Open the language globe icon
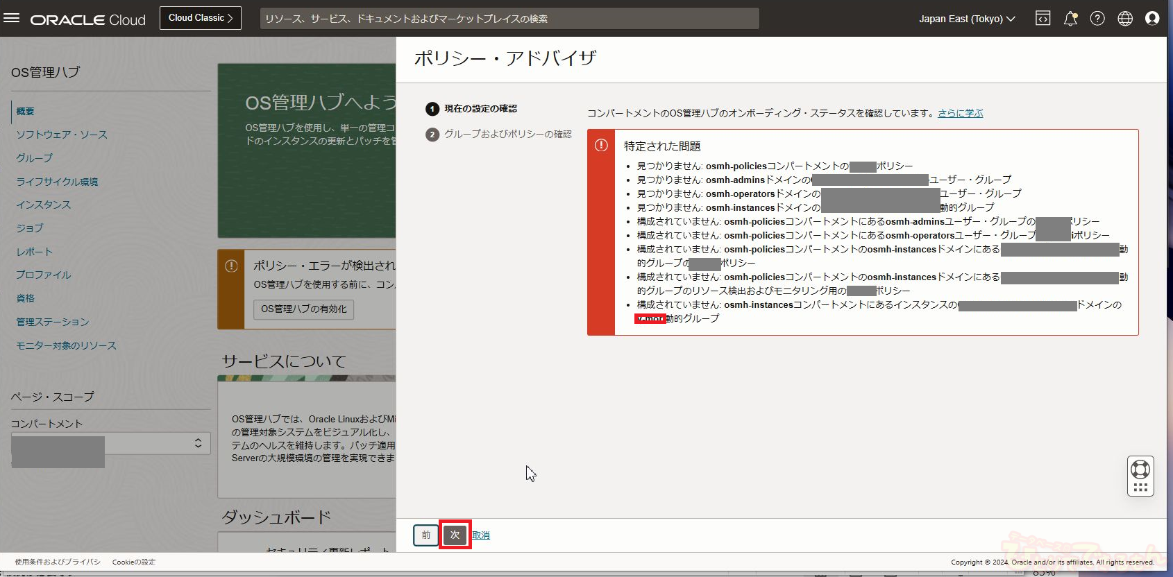Screen dimensions: 1173x577 (x=1125, y=19)
